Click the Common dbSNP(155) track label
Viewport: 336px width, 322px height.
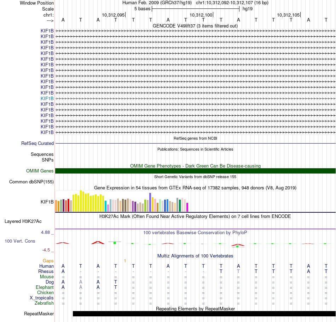point(31,182)
